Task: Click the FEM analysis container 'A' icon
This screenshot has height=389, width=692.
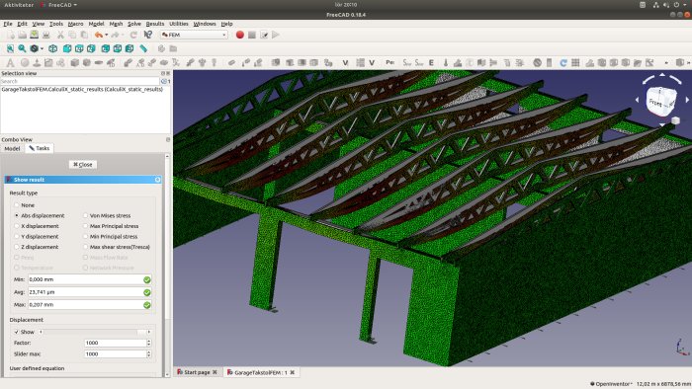Action: 10,63
